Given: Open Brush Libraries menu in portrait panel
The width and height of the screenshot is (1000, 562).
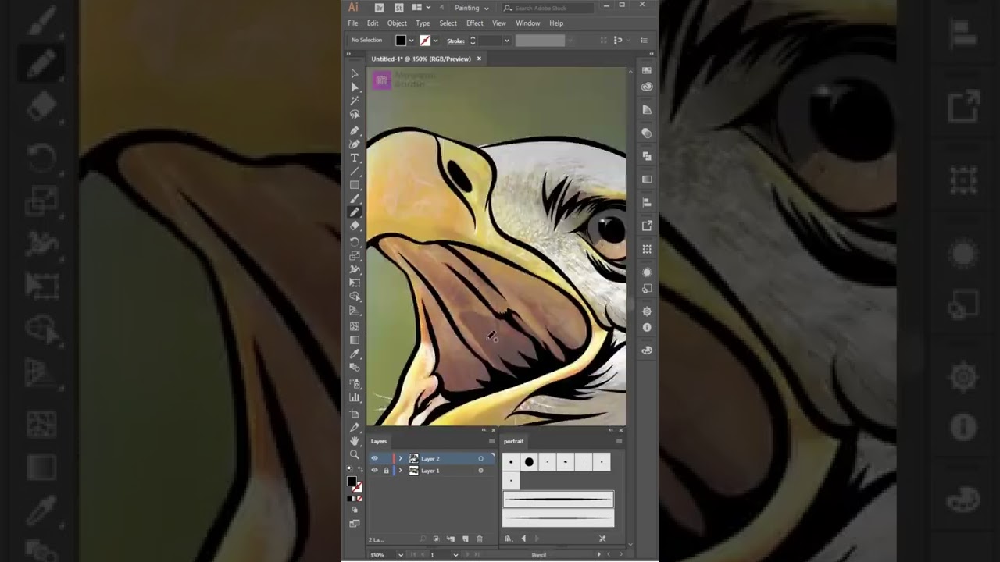Looking at the screenshot, I should point(508,539).
